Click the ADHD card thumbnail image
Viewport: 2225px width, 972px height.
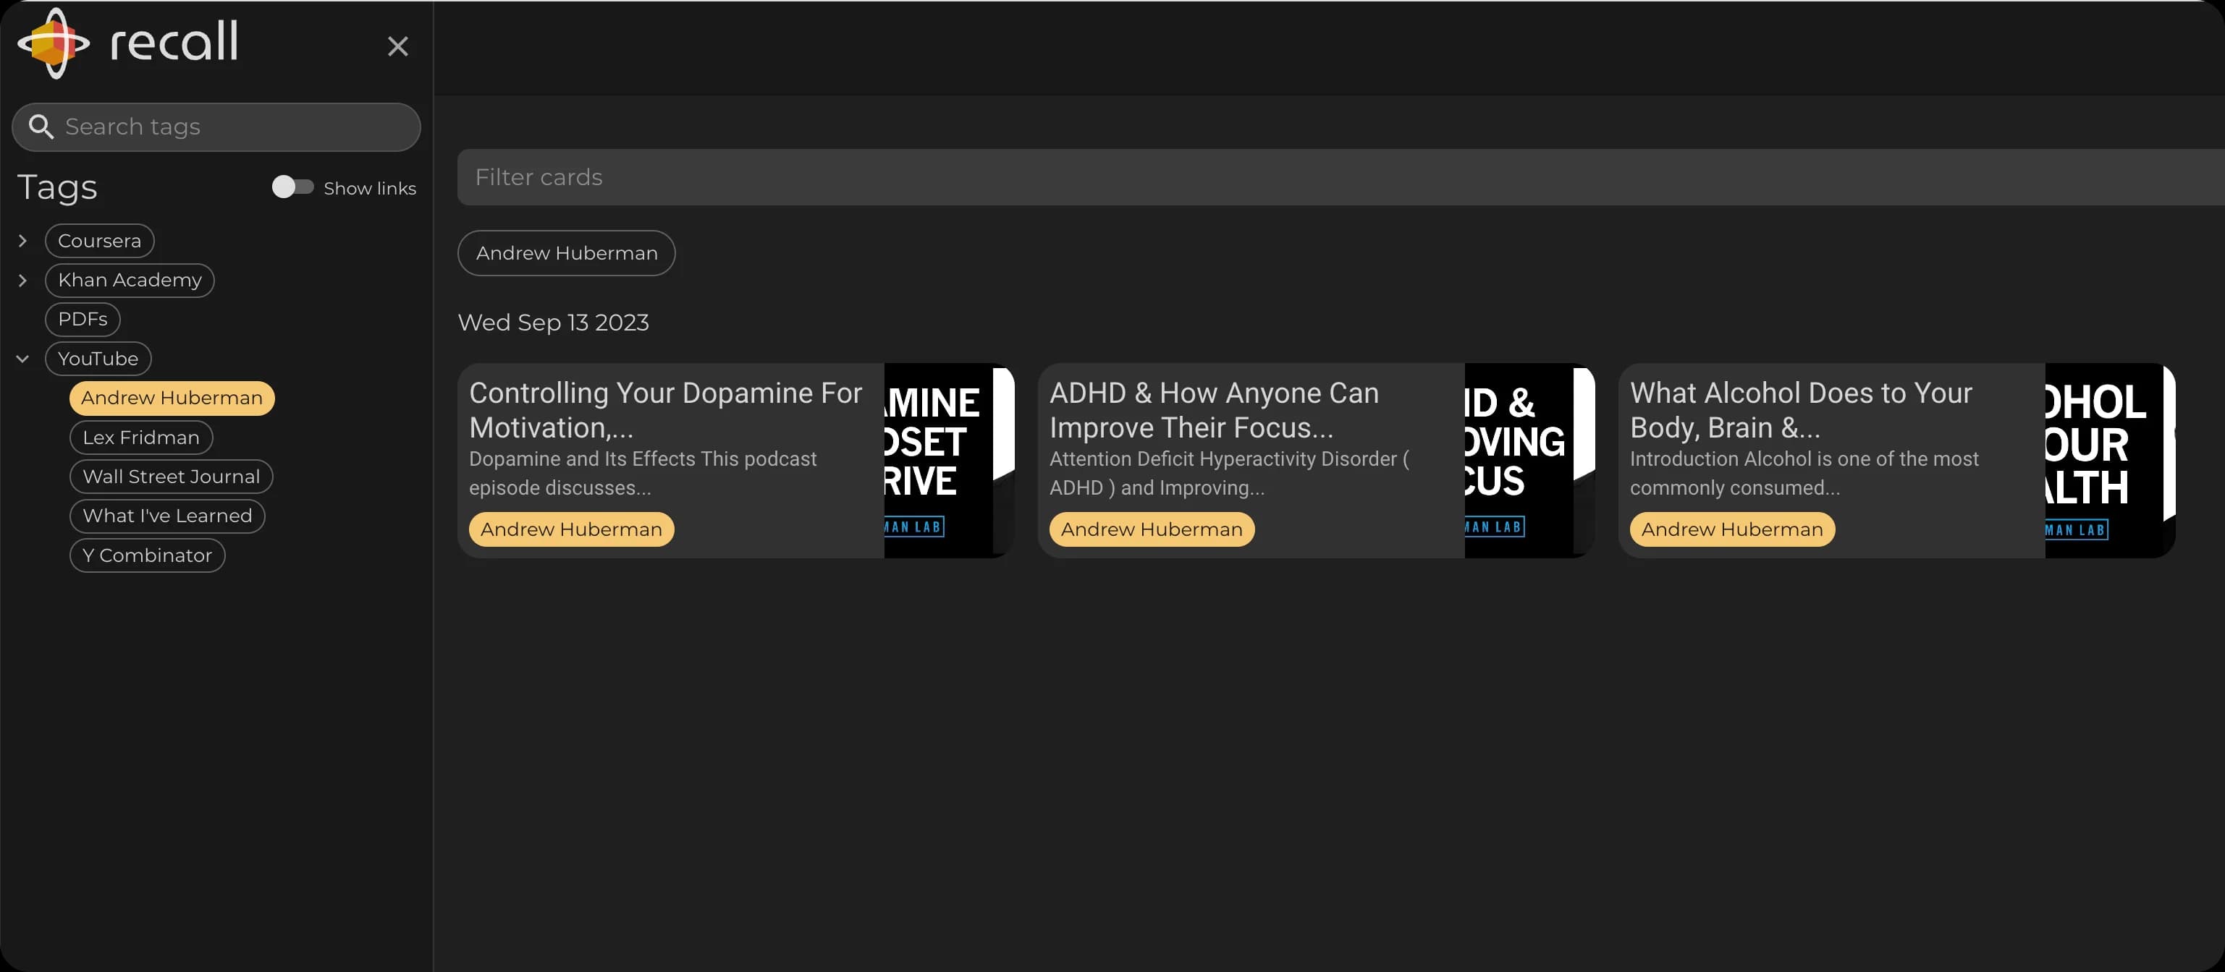1529,460
